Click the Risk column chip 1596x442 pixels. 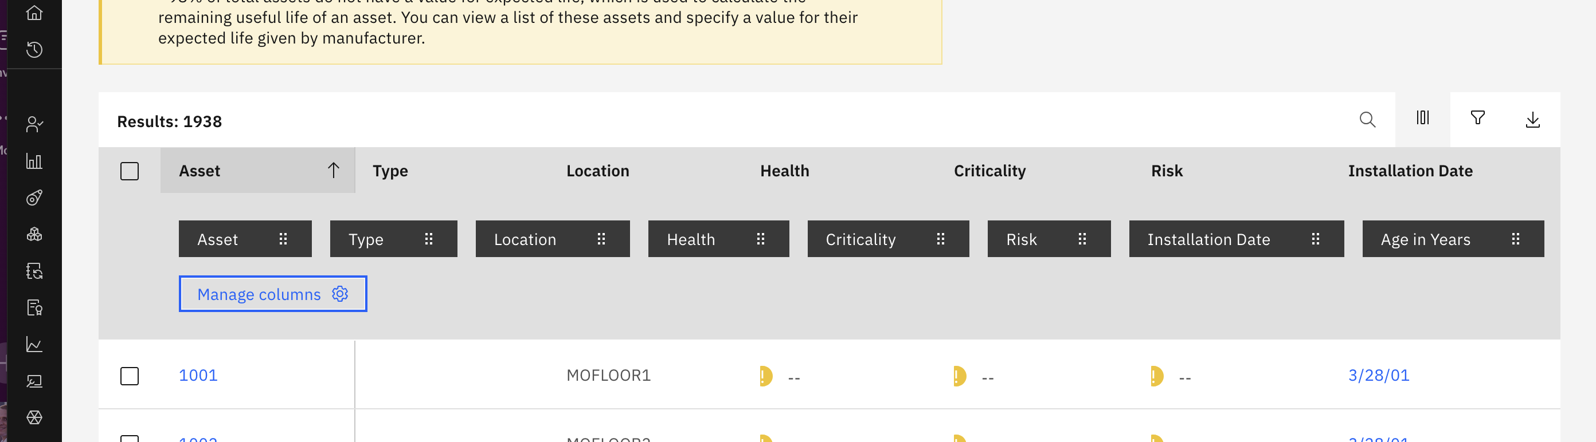1021,239
